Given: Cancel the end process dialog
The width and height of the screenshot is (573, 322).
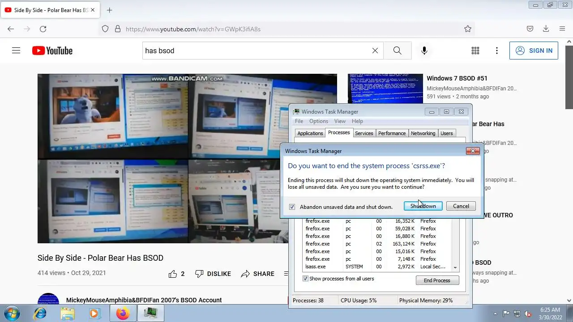Looking at the screenshot, I should [x=461, y=206].
